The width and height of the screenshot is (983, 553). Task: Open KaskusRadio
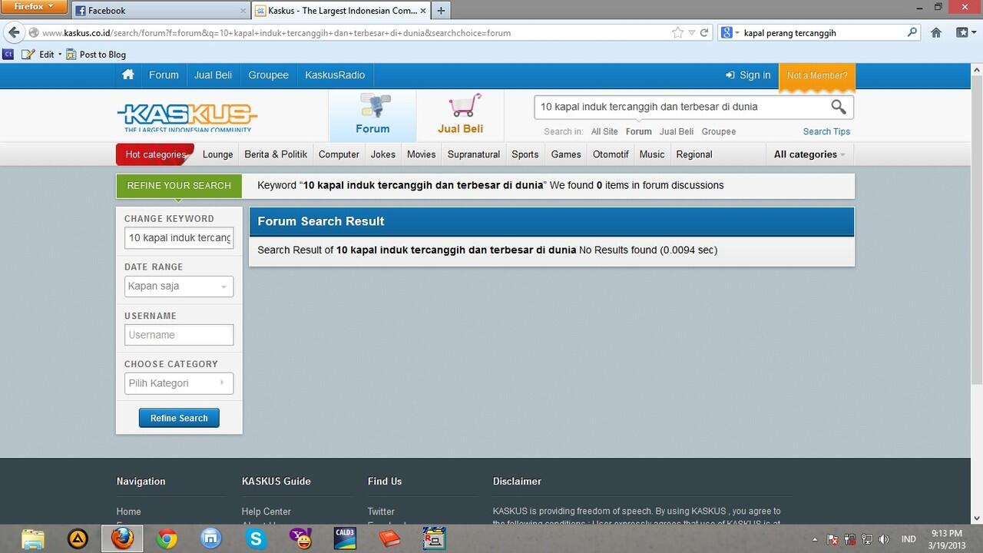pyautogui.click(x=335, y=75)
